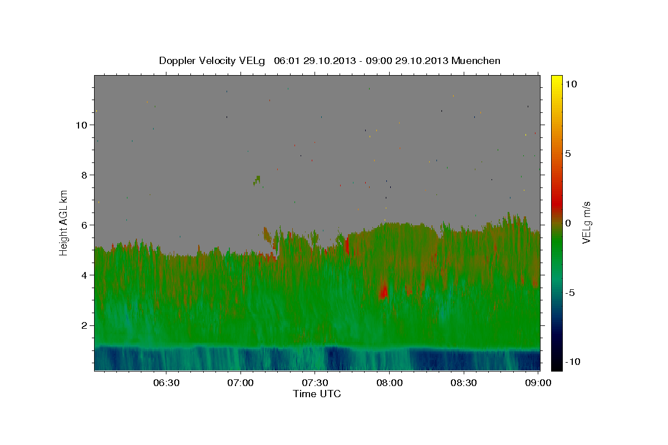Click the '06:30' time axis label
Screen dimensions: 668x445
[x=166, y=383]
